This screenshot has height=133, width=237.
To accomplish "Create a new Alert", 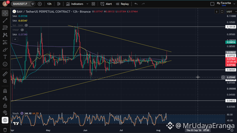I will click(106, 4).
